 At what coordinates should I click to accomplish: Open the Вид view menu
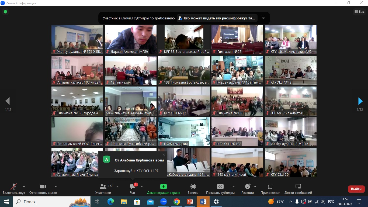359,12
